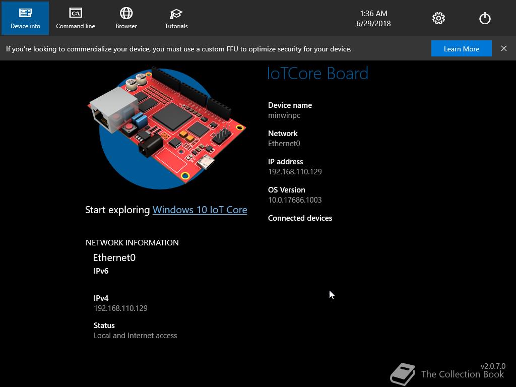This screenshot has height=387, width=516.
Task: Click the time and date display
Action: (x=373, y=19)
